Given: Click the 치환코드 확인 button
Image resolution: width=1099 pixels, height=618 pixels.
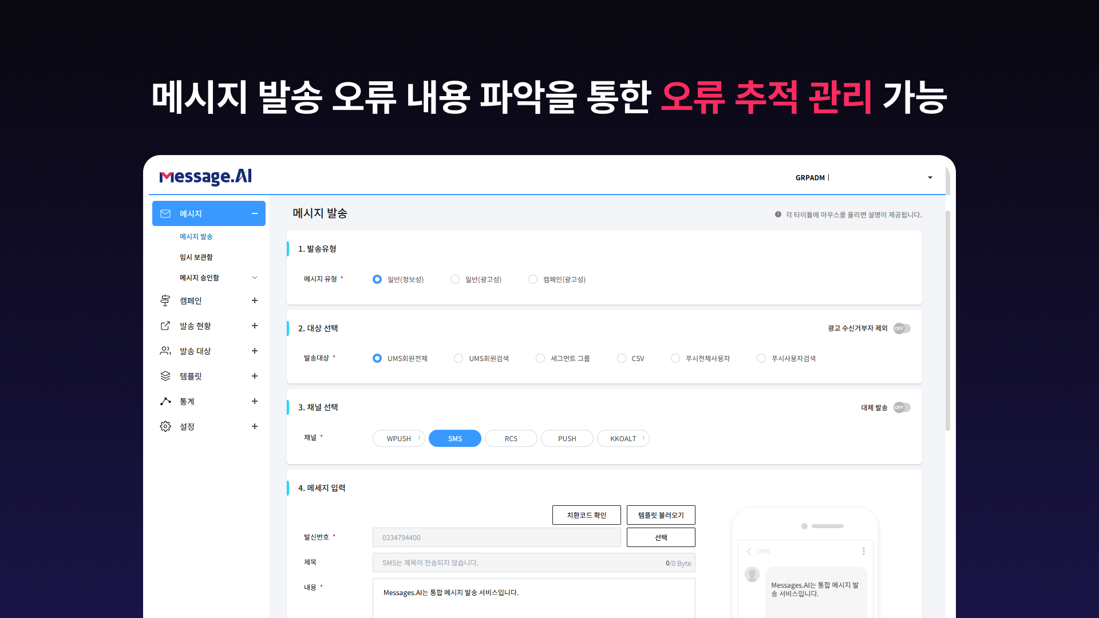Looking at the screenshot, I should [x=586, y=515].
